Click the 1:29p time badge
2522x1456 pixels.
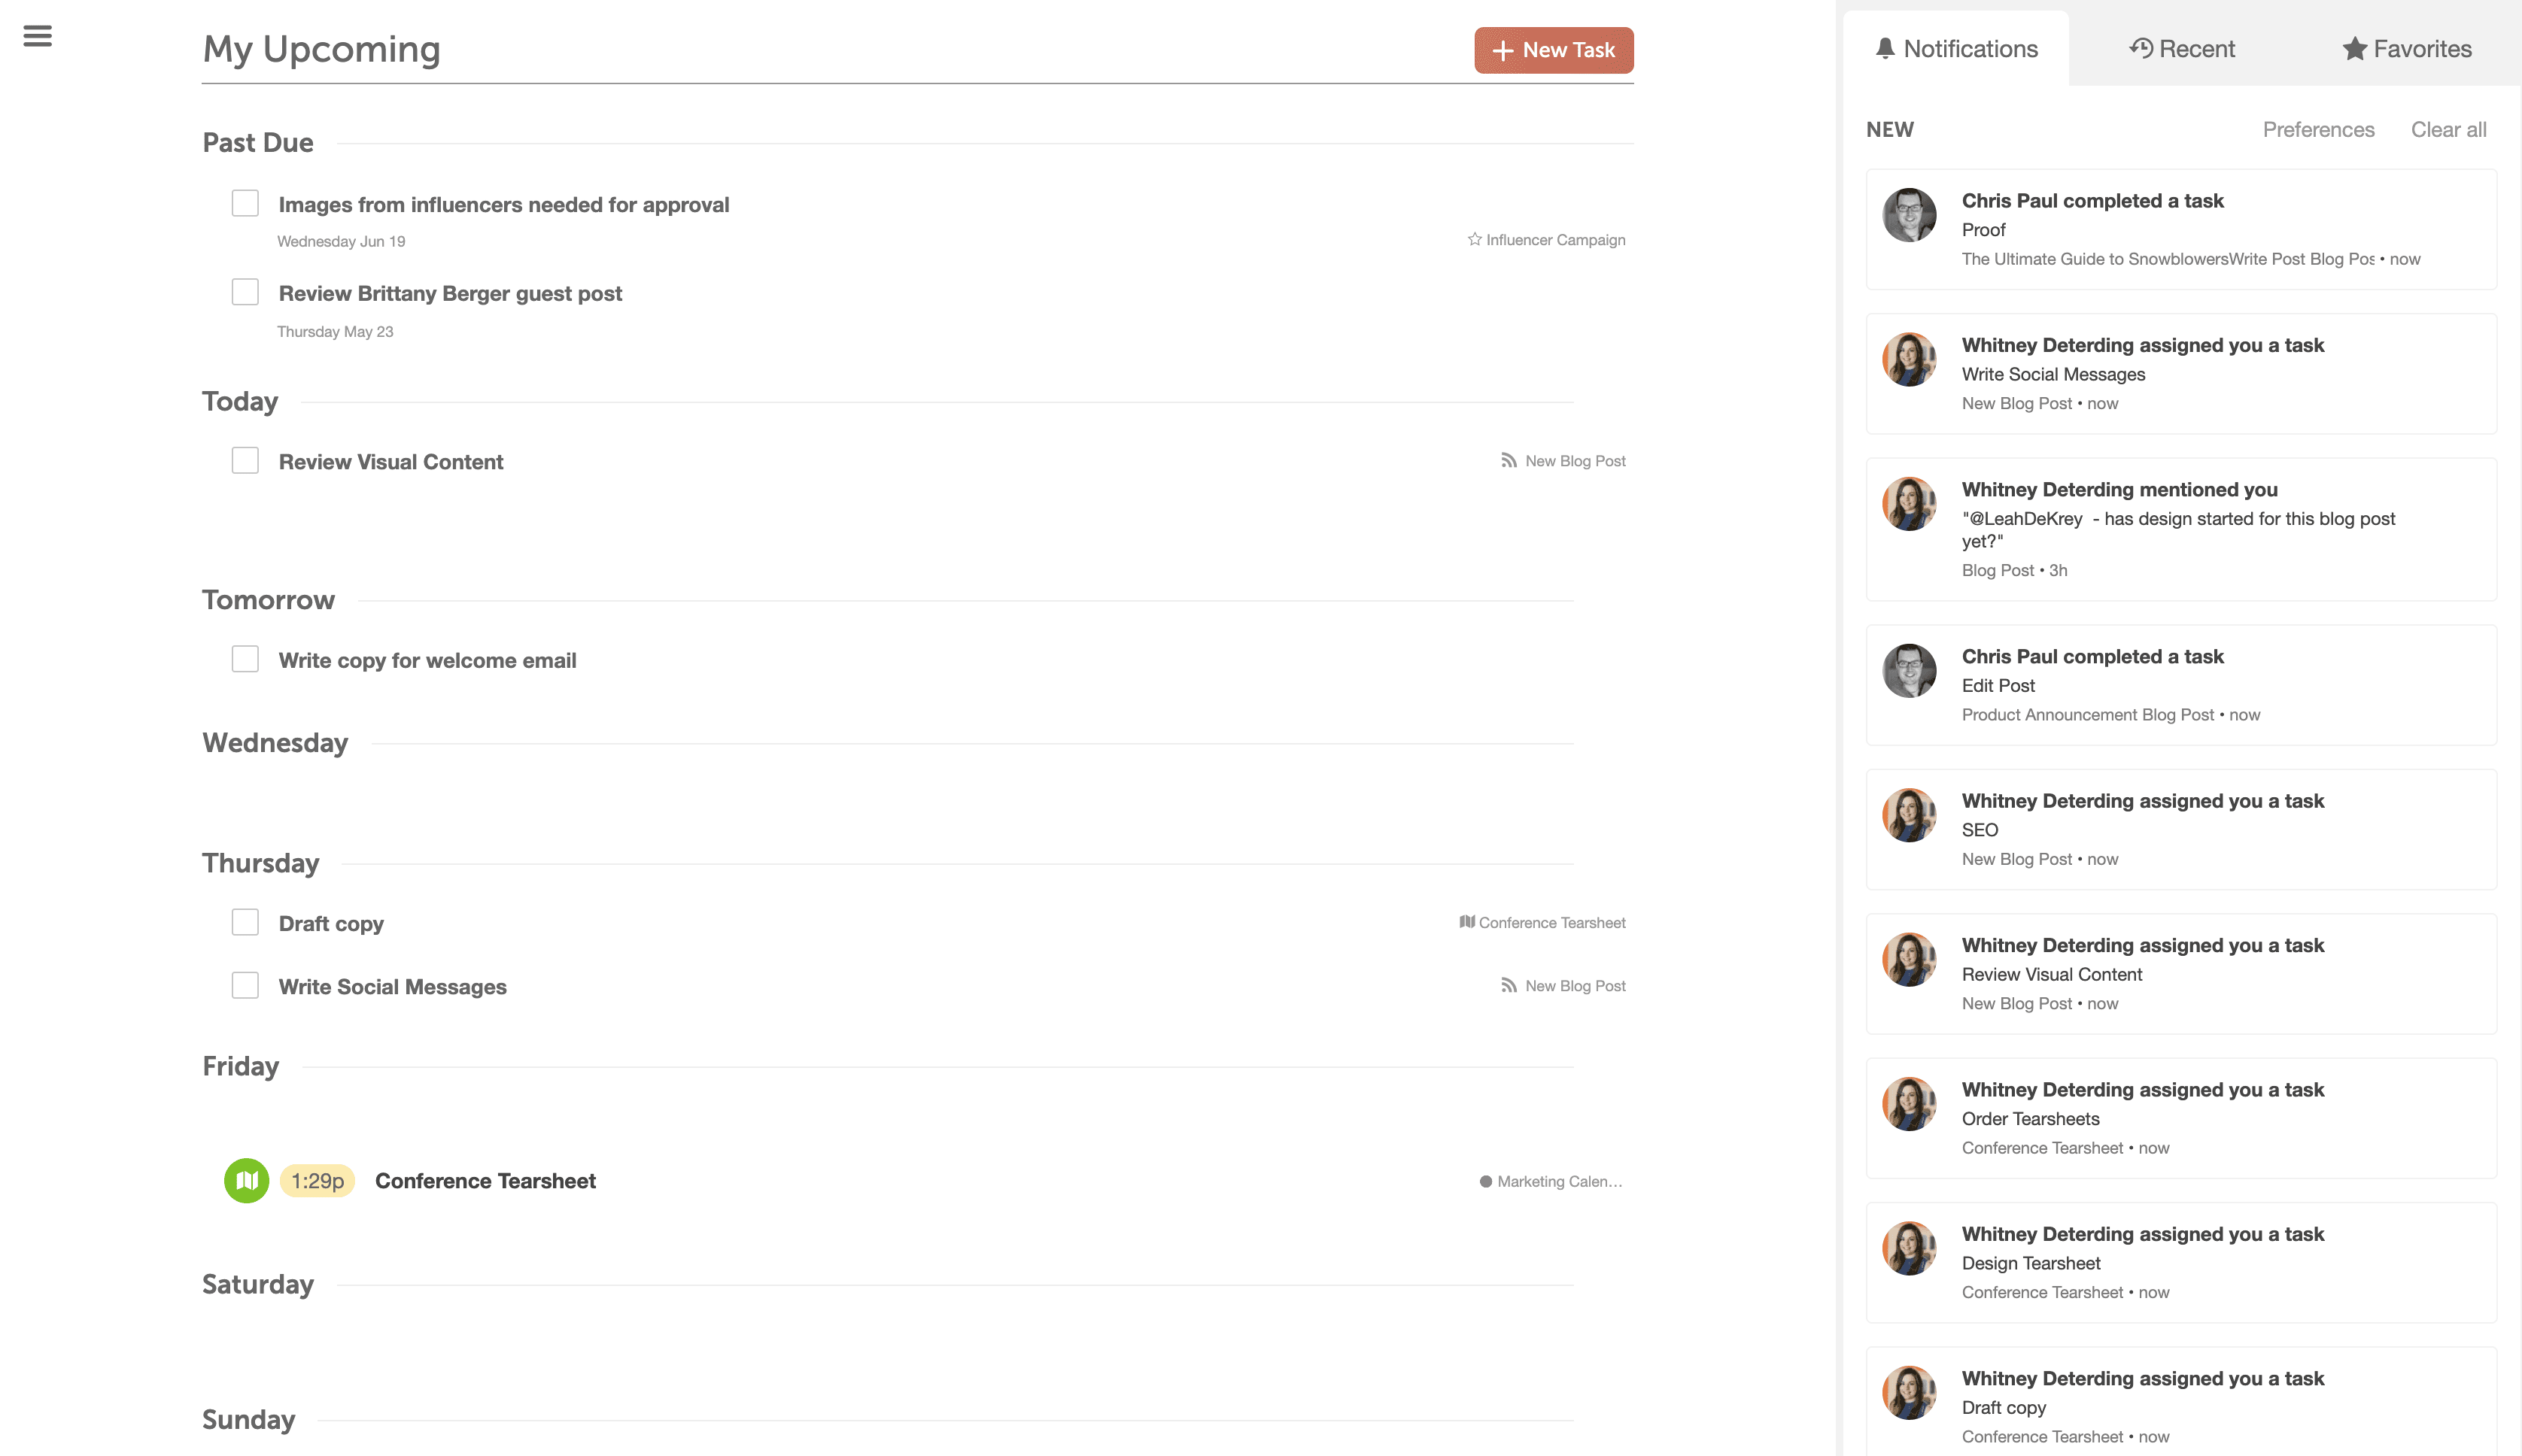[317, 1181]
